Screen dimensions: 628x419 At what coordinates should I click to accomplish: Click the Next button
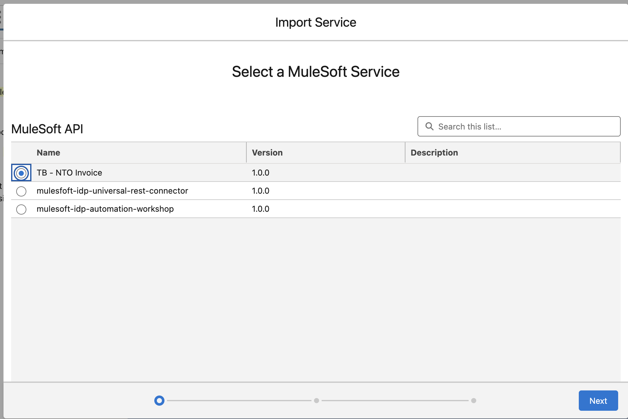click(598, 401)
